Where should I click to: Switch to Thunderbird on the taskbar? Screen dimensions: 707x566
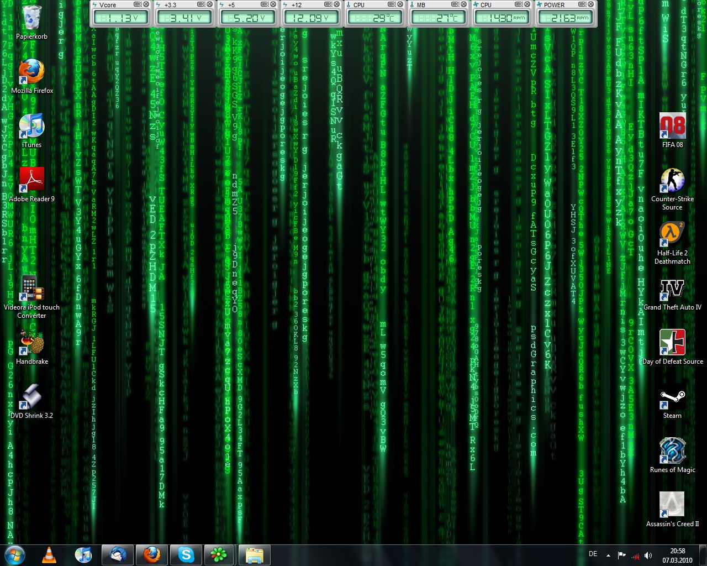[118, 555]
